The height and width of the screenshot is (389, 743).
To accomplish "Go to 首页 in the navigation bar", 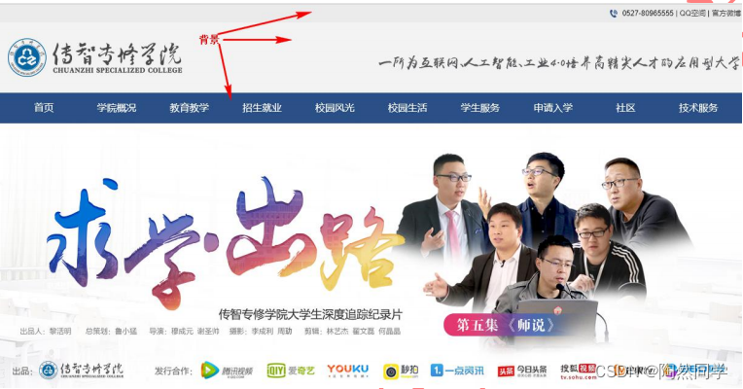I will click(44, 108).
